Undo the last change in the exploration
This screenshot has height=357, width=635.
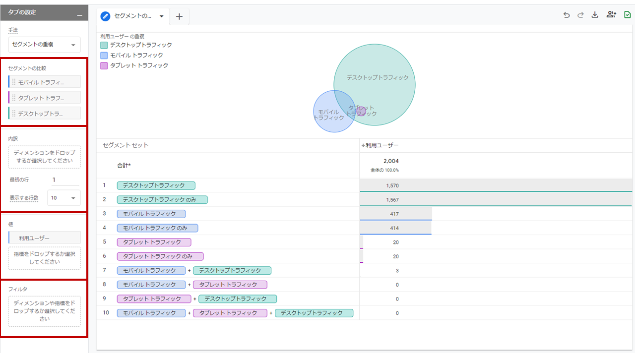tap(566, 15)
